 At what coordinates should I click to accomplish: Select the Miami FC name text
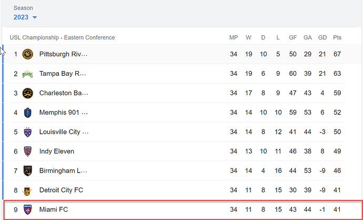[x=54, y=210]
